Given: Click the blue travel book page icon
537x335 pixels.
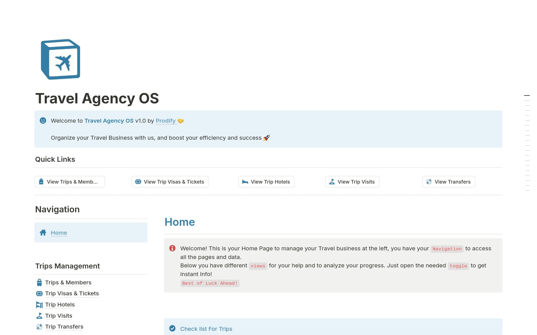Looking at the screenshot, I should pos(60,59).
